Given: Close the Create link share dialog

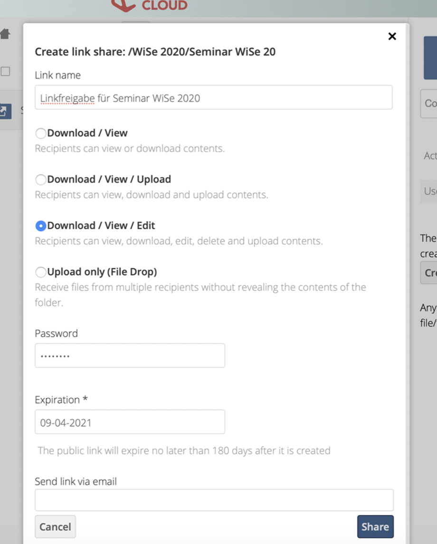Looking at the screenshot, I should (x=392, y=37).
